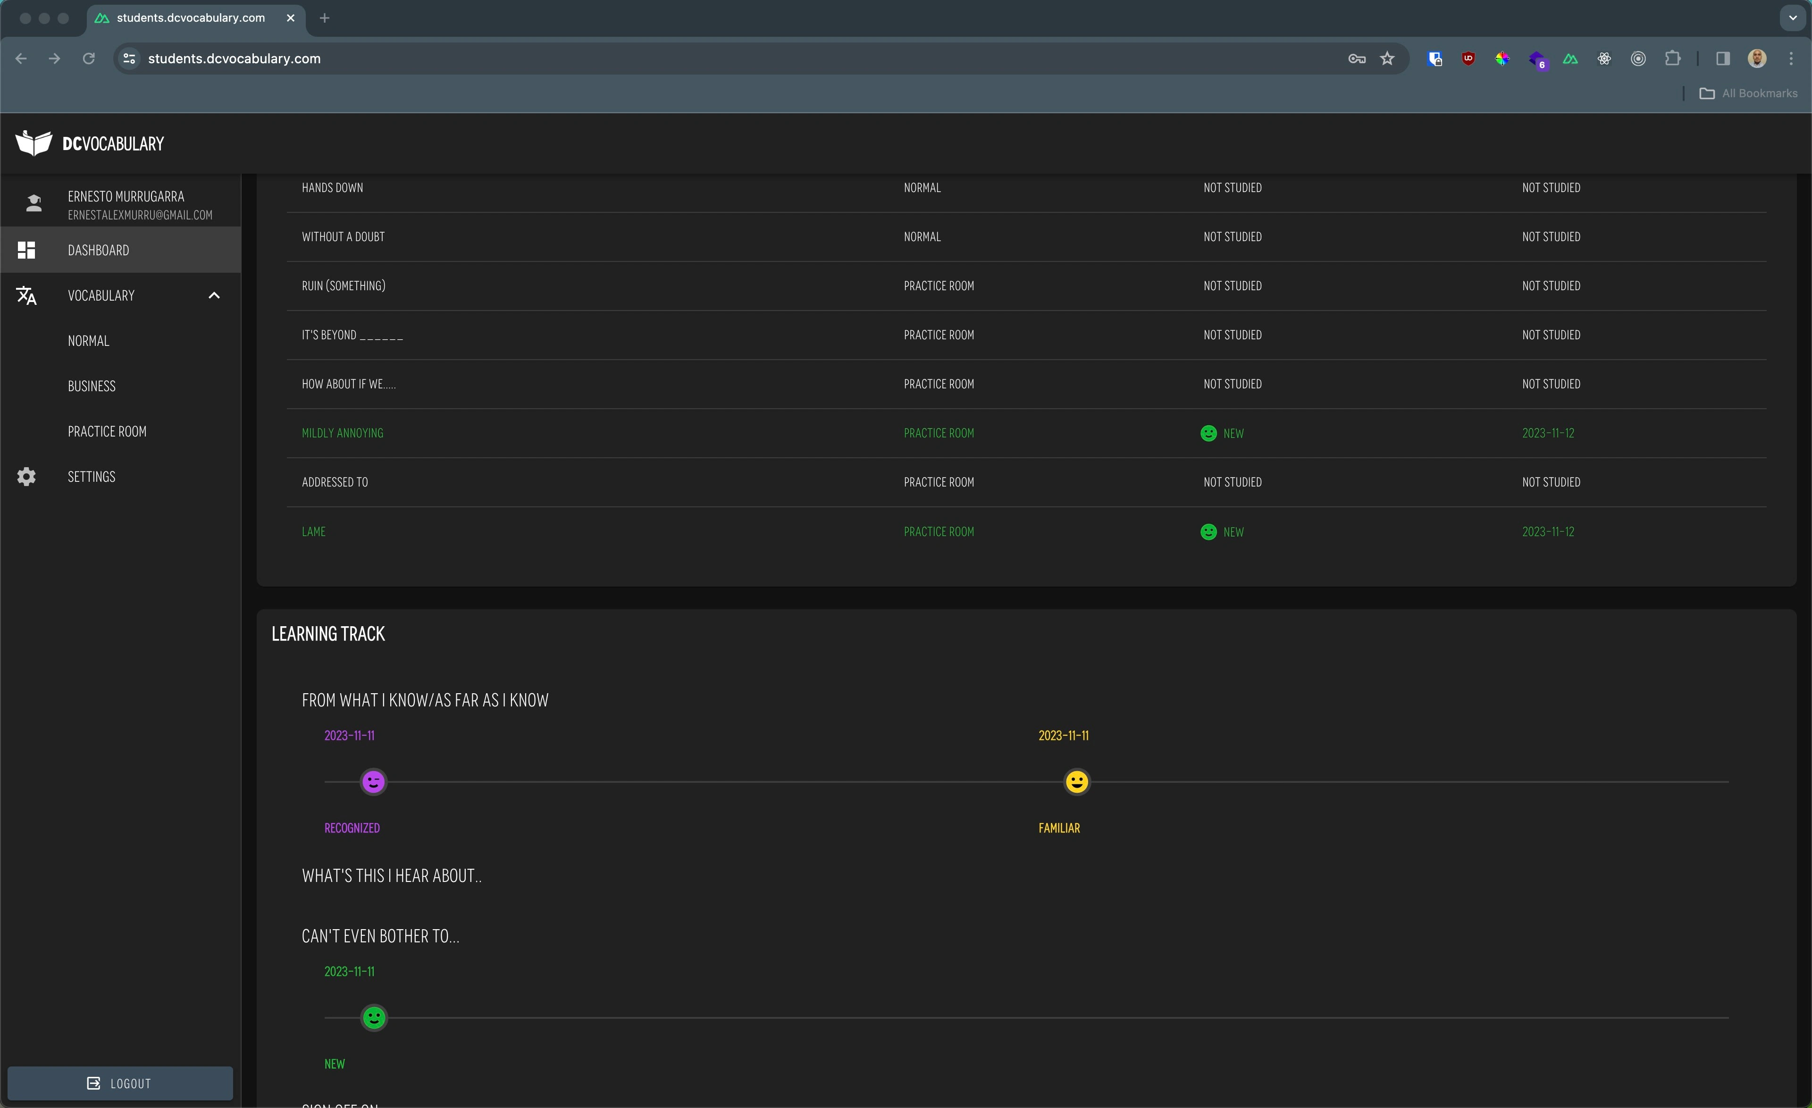Close the students.dcvocabulary.com tab
The image size is (1812, 1108).
tap(291, 17)
